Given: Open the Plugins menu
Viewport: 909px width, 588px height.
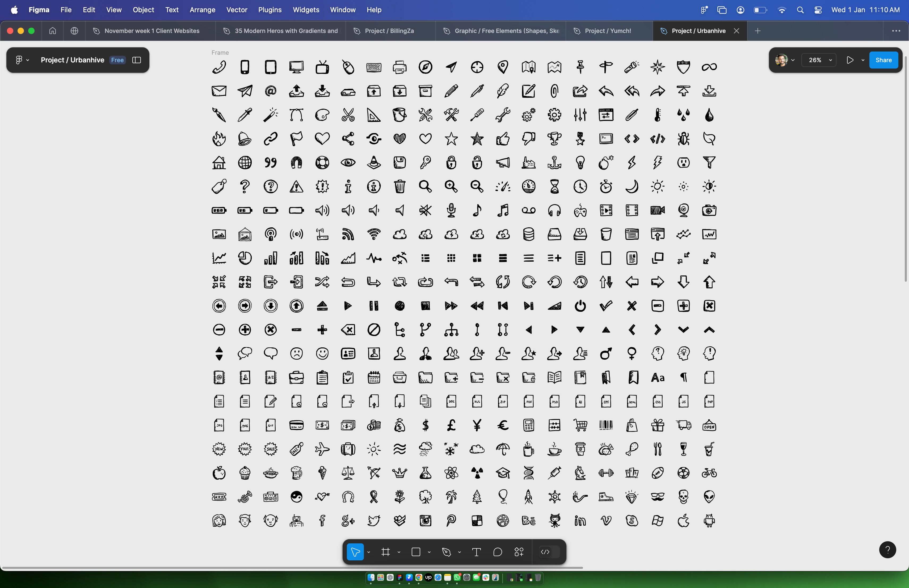Looking at the screenshot, I should (270, 10).
